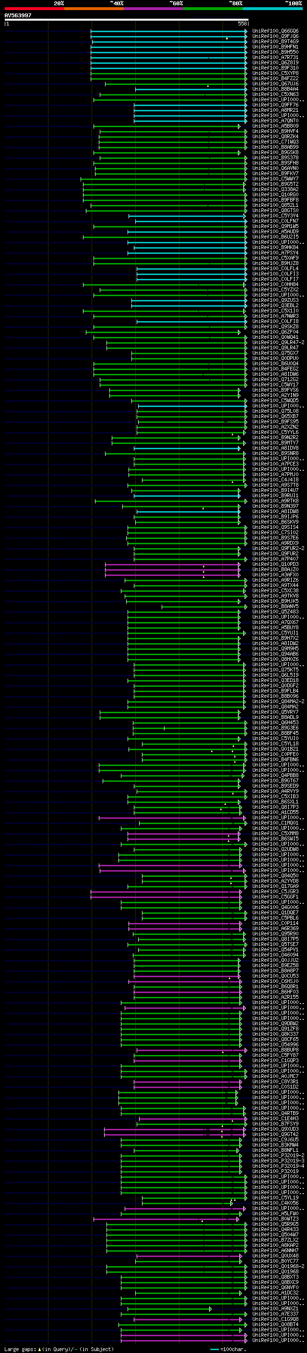Click hit label UniRef100_B9HVF4

[x=275, y=132]
